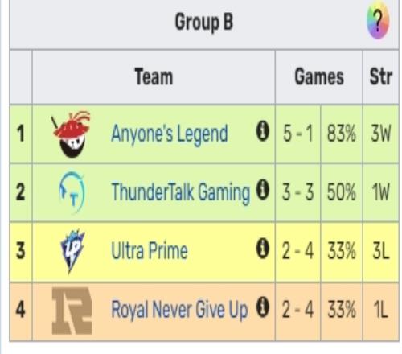Click the Str column header
This screenshot has height=354, width=402.
point(381,77)
